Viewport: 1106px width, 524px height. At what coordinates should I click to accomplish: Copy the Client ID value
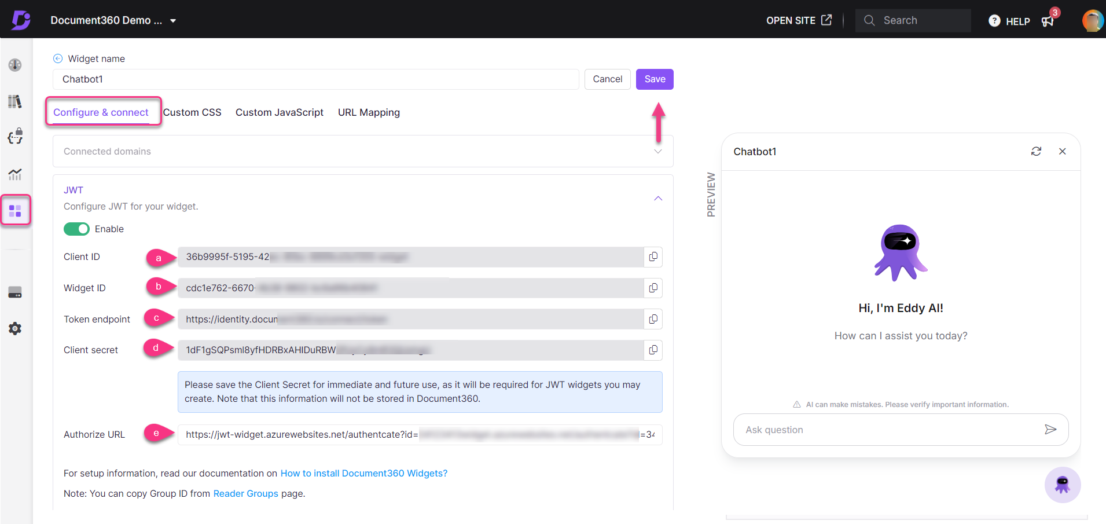click(x=653, y=256)
